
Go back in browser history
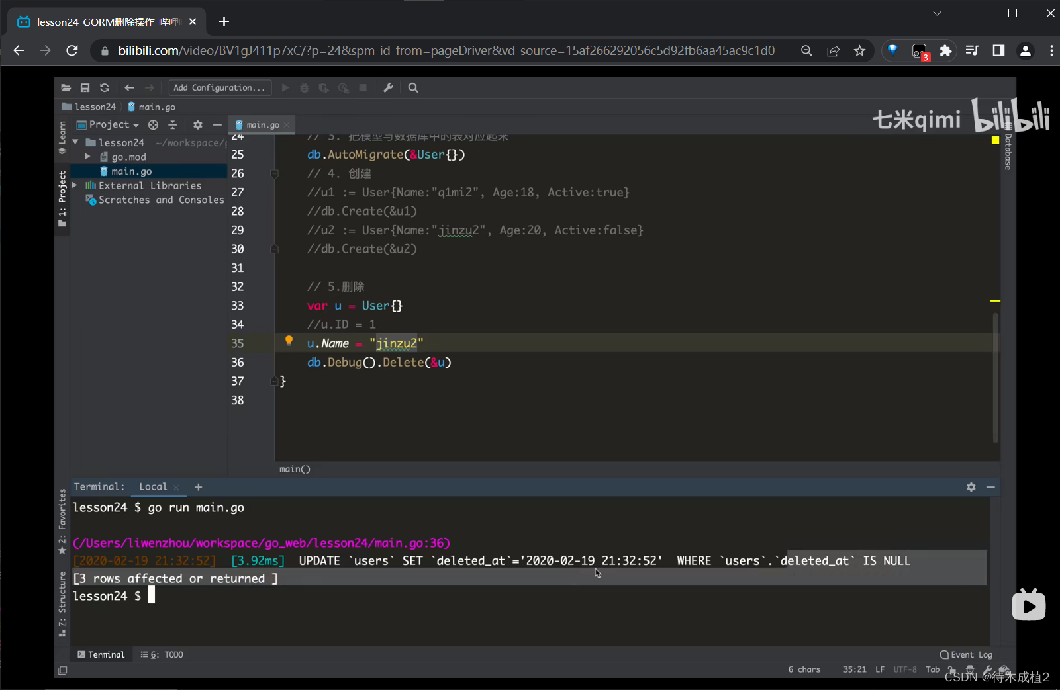[19, 50]
